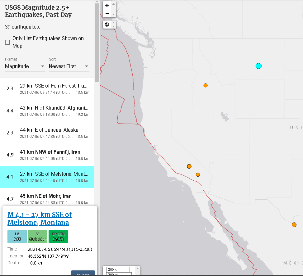Click the up arrow beside globe control
303x276 pixels.
point(113,23)
